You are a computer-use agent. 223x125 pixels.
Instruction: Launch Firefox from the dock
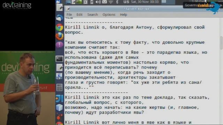[x=60, y=36]
